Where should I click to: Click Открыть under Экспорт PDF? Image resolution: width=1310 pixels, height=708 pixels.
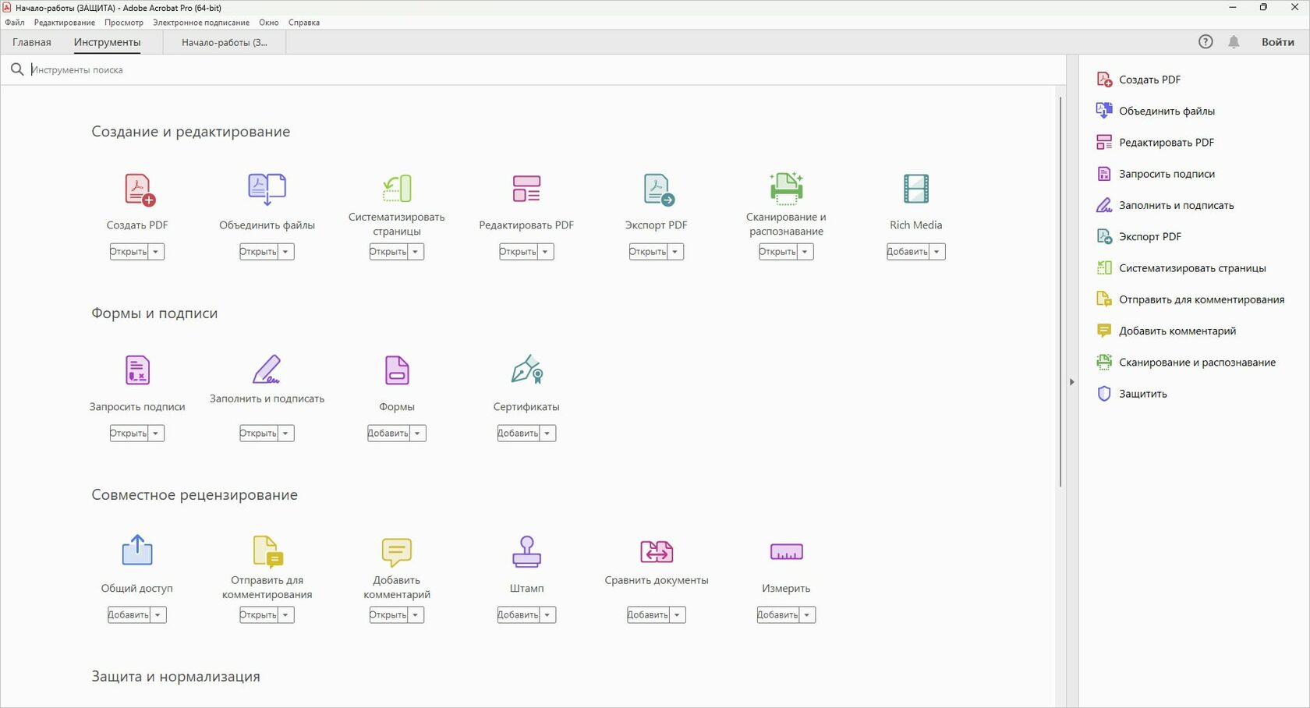(x=648, y=252)
